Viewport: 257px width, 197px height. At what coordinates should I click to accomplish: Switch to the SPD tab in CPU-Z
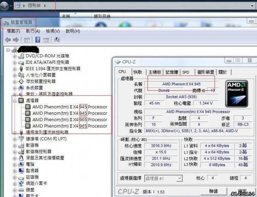(x=186, y=72)
